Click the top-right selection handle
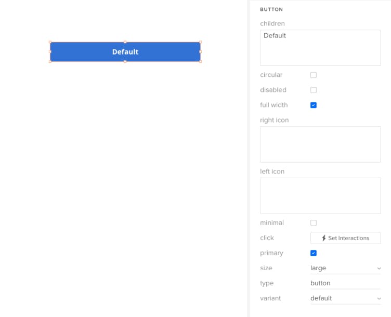 (200, 42)
